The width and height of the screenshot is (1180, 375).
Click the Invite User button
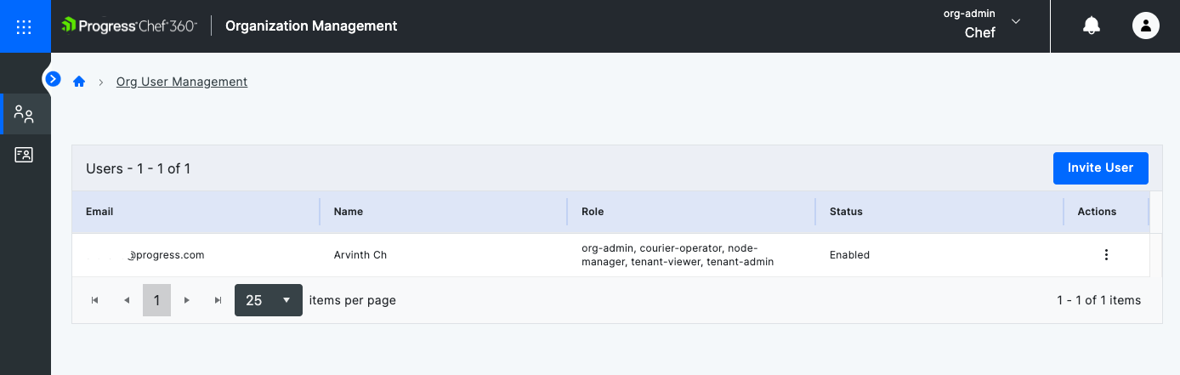[1100, 168]
